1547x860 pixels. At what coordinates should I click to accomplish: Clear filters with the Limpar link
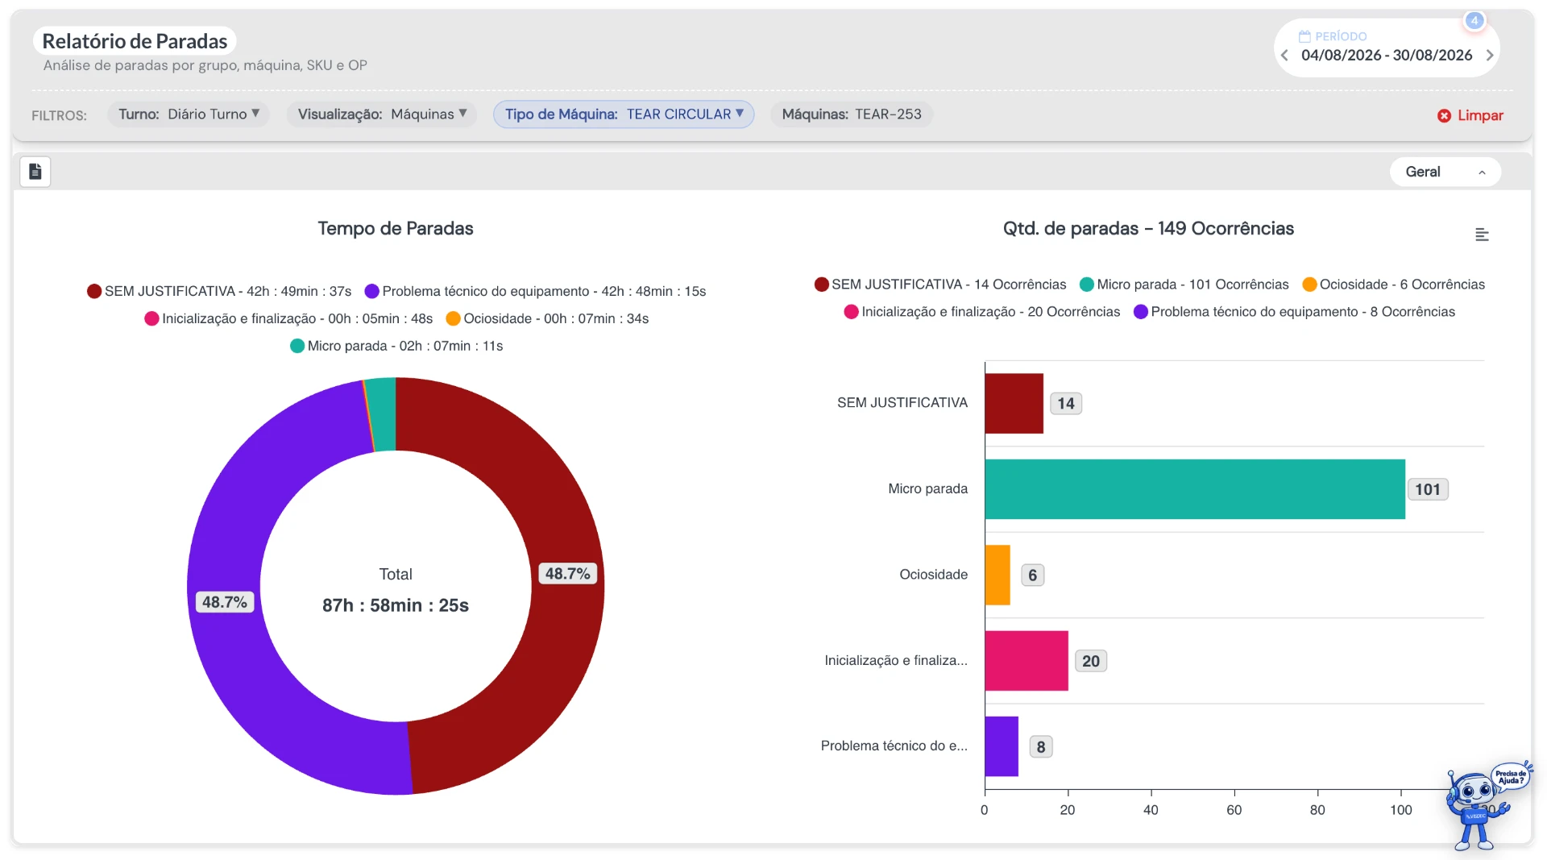tap(1480, 115)
